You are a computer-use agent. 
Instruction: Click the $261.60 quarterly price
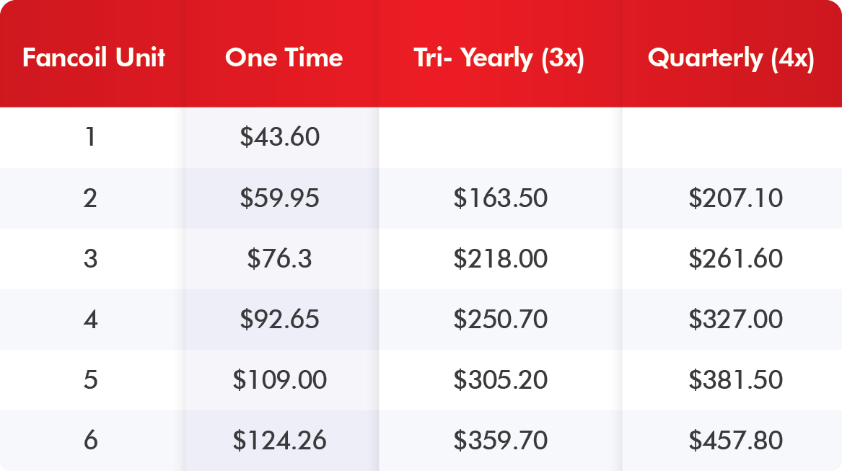click(735, 258)
